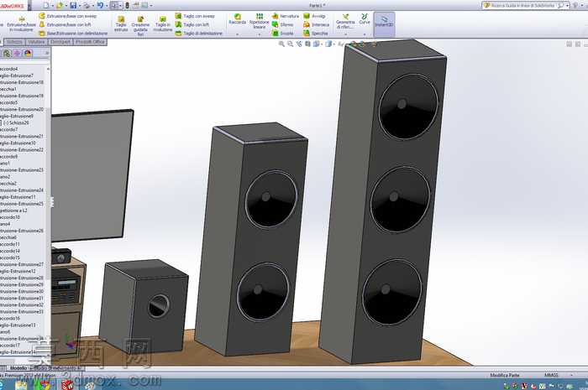The height and width of the screenshot is (390, 588).
Task: Click Zoom to area magnifier icon
Action: (291, 44)
